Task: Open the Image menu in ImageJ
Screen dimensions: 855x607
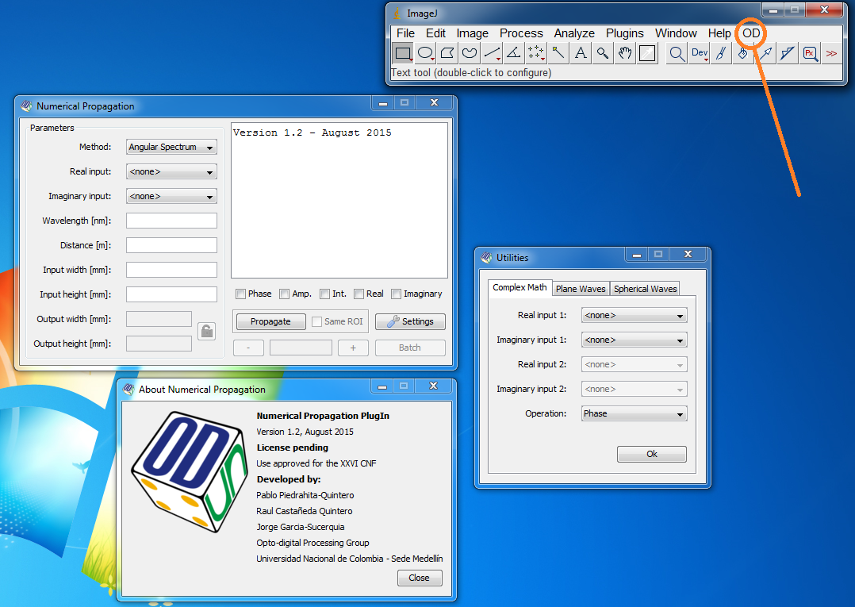Action: (x=472, y=33)
